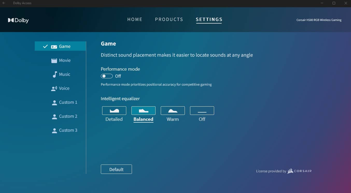The width and height of the screenshot is (351, 193).
Task: Choose the Warm equalizer curve icon
Action: 173,110
